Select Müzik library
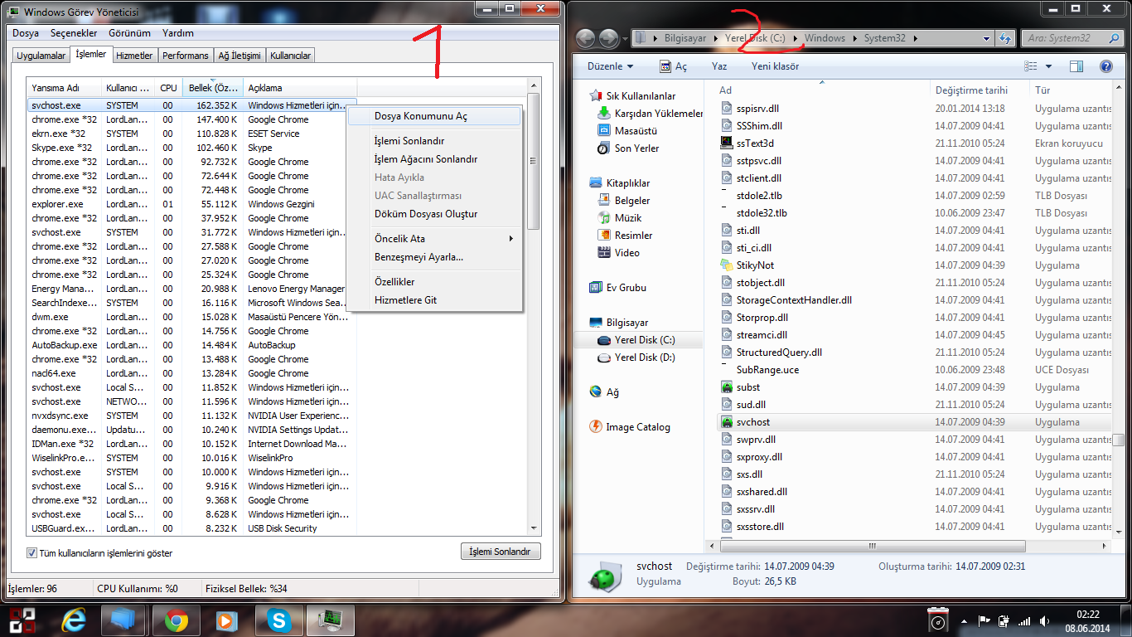The height and width of the screenshot is (637, 1132). 619,218
